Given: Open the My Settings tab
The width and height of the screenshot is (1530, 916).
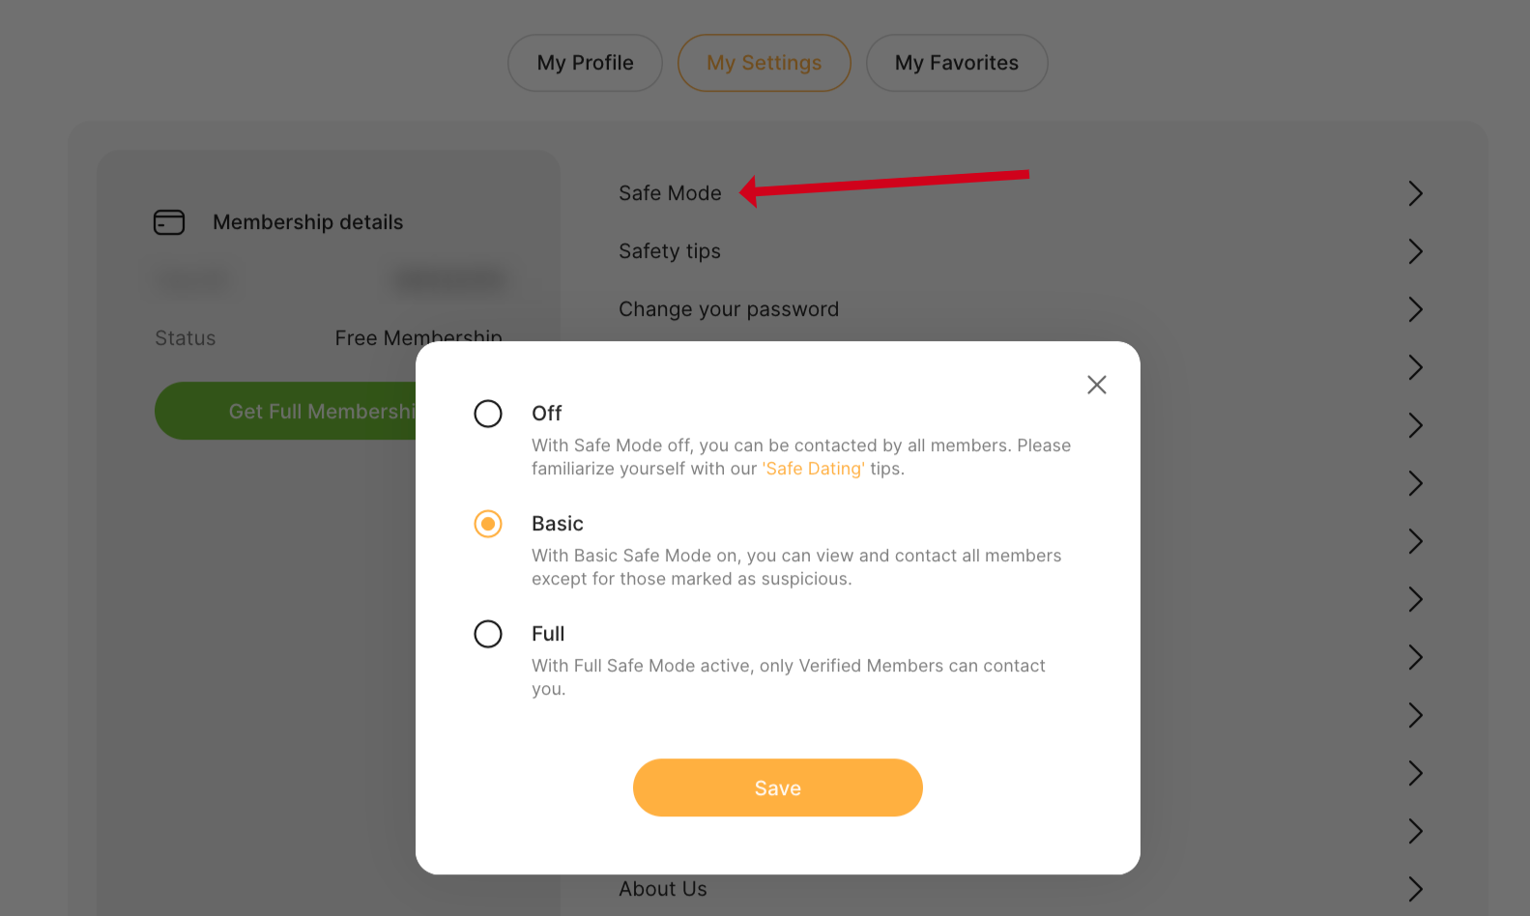Looking at the screenshot, I should [x=764, y=63].
